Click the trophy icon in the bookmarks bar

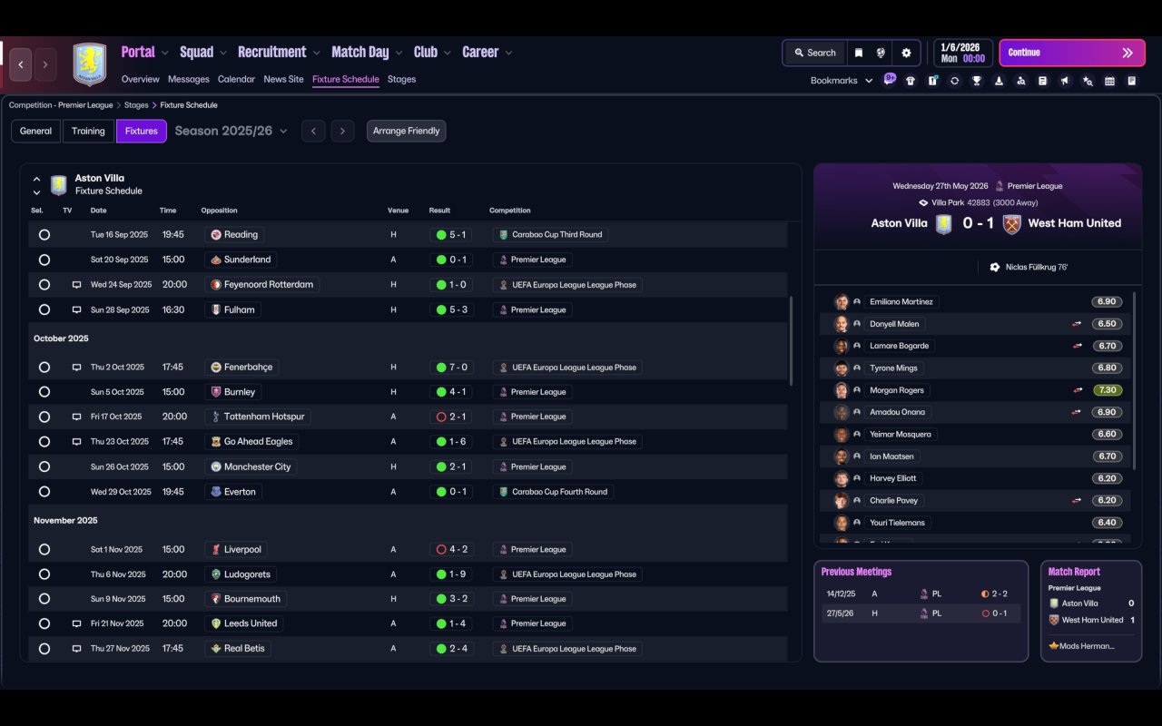(977, 81)
